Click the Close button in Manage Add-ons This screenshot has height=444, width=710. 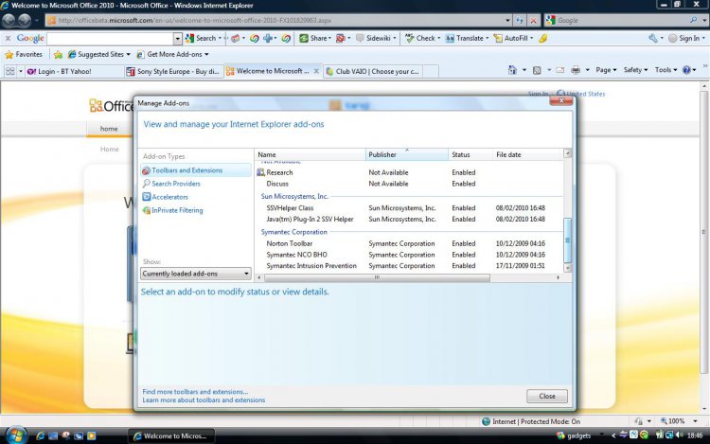tap(547, 396)
